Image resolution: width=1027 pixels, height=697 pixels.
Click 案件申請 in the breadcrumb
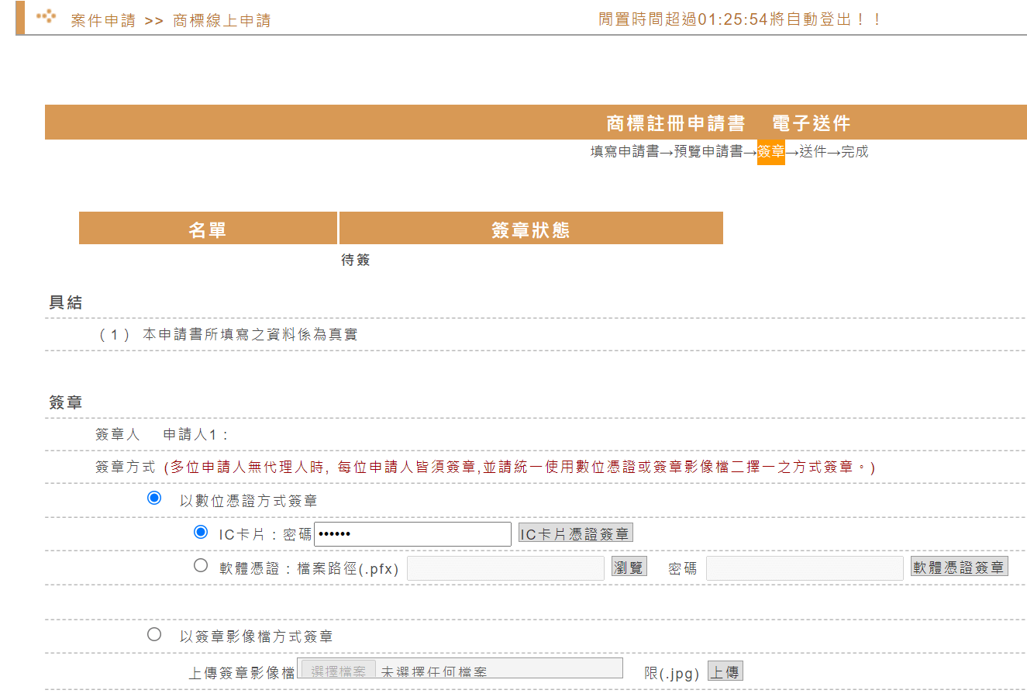[103, 21]
